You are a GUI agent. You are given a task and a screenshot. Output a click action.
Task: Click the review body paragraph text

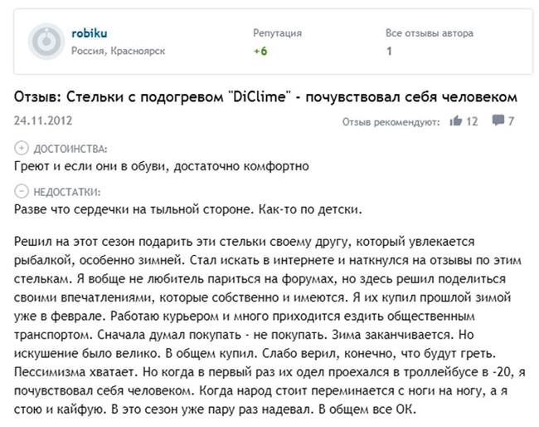point(269,326)
